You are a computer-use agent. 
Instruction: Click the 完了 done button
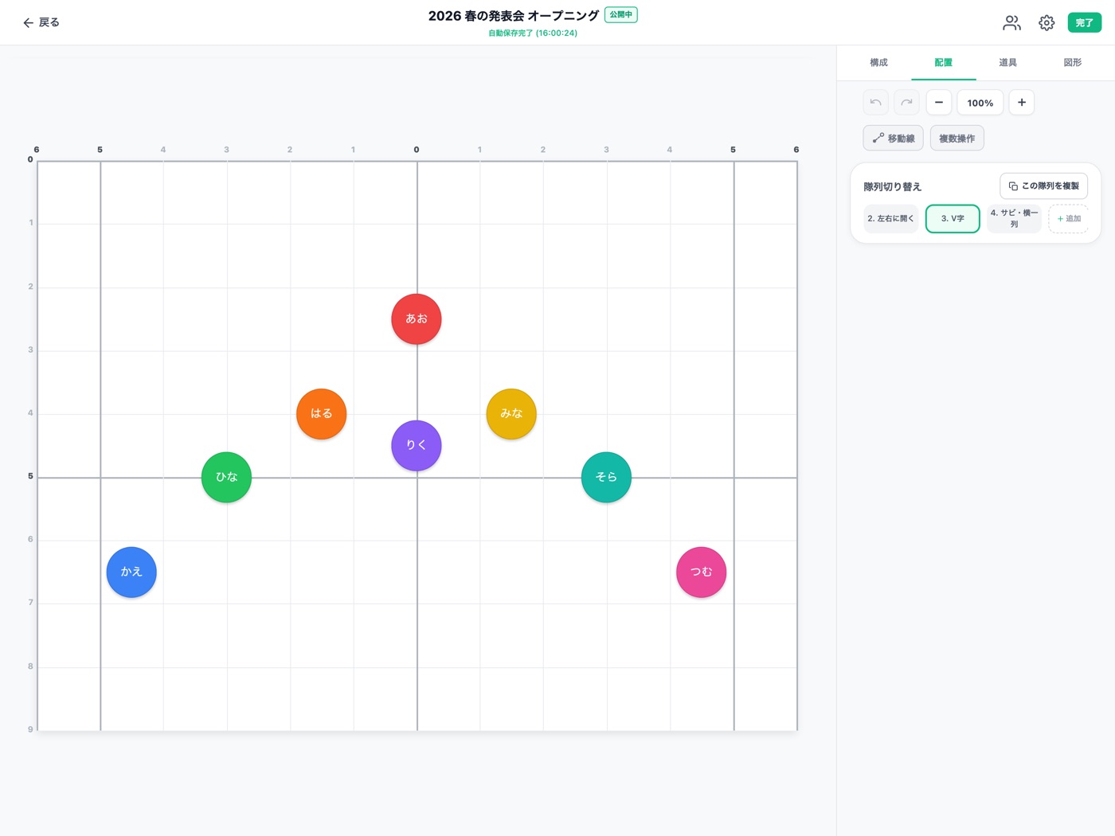1084,23
